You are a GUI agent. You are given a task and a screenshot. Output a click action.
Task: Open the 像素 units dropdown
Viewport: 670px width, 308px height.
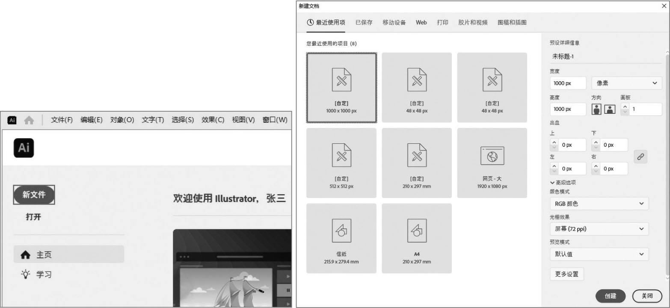627,83
